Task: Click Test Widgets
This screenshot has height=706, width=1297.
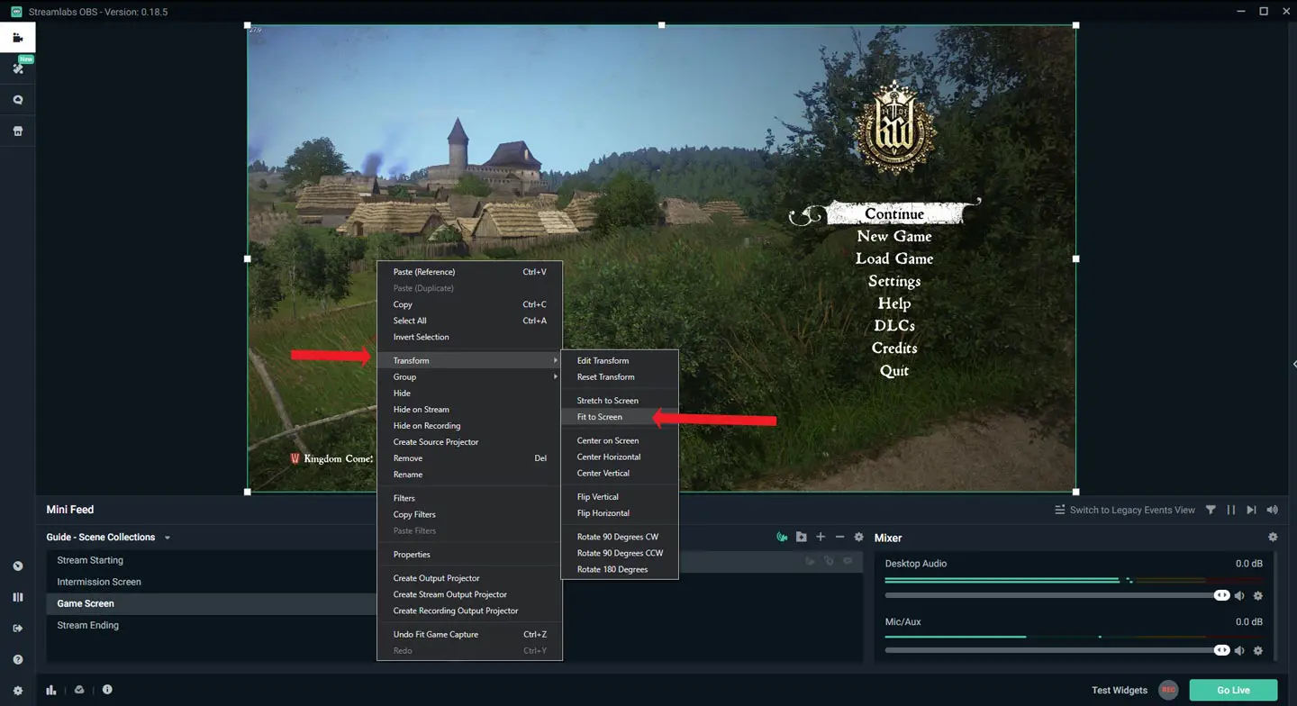Action: pyautogui.click(x=1120, y=691)
